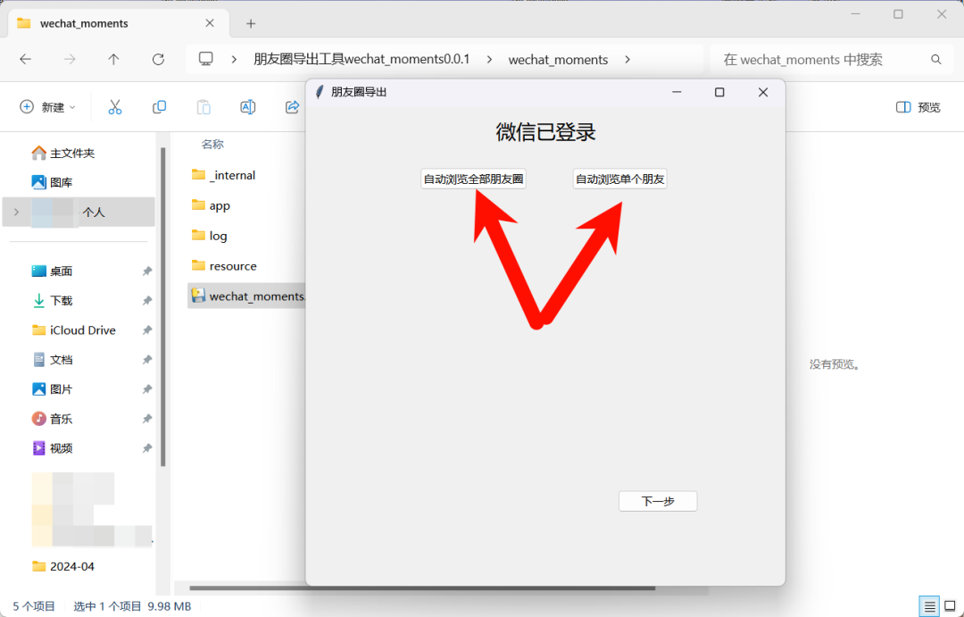Unpin 桌面 from quick access
The height and width of the screenshot is (617, 964).
click(146, 271)
